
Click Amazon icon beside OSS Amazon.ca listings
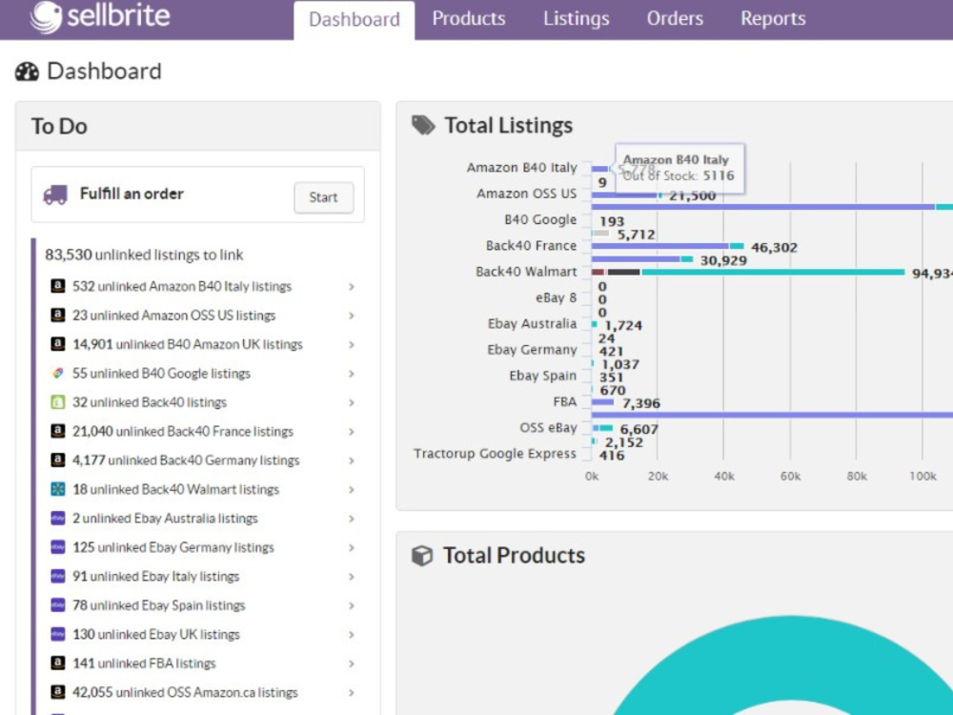(58, 692)
